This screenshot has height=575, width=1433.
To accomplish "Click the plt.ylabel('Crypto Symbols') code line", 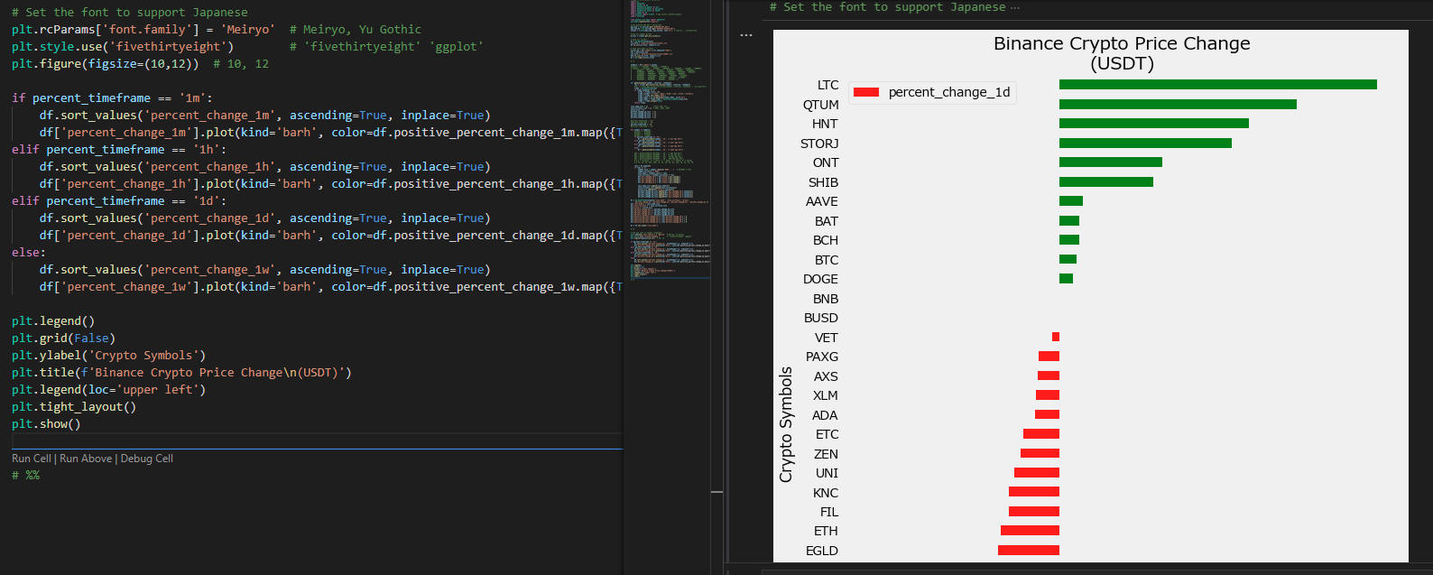I will (x=108, y=356).
